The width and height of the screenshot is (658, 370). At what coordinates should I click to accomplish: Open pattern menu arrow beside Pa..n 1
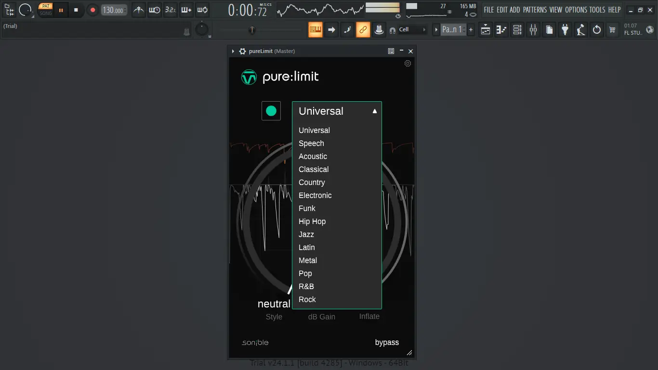pos(436,29)
